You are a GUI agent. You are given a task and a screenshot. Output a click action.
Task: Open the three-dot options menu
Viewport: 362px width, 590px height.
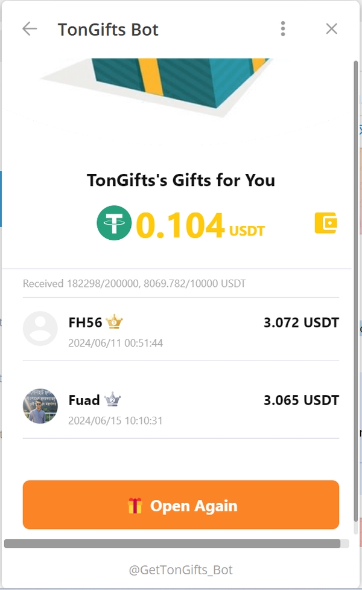tap(282, 28)
